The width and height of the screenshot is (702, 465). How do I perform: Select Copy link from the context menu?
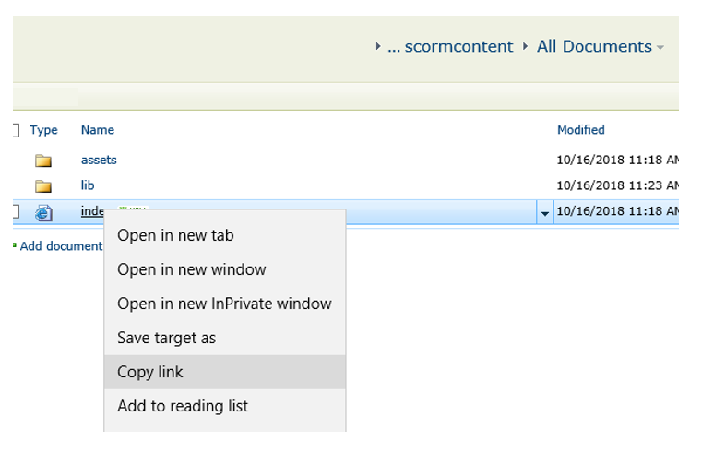tap(150, 372)
